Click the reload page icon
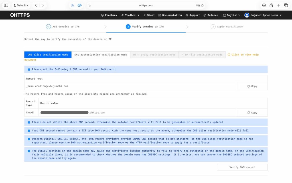This screenshot has width=292, height=183. [x=202, y=5]
